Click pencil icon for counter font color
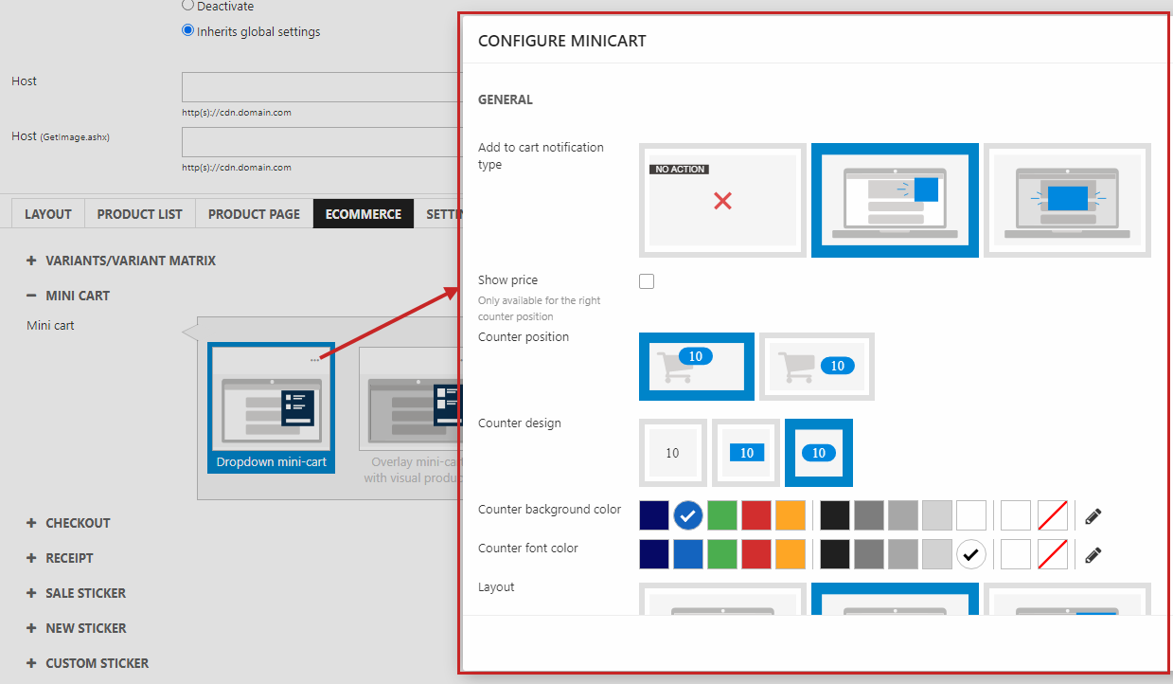Viewport: 1173px width, 684px height. point(1093,555)
